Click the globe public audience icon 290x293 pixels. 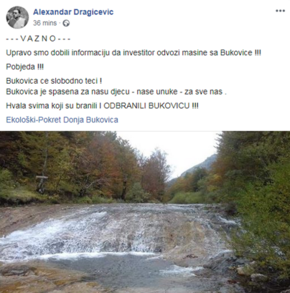(x=66, y=23)
